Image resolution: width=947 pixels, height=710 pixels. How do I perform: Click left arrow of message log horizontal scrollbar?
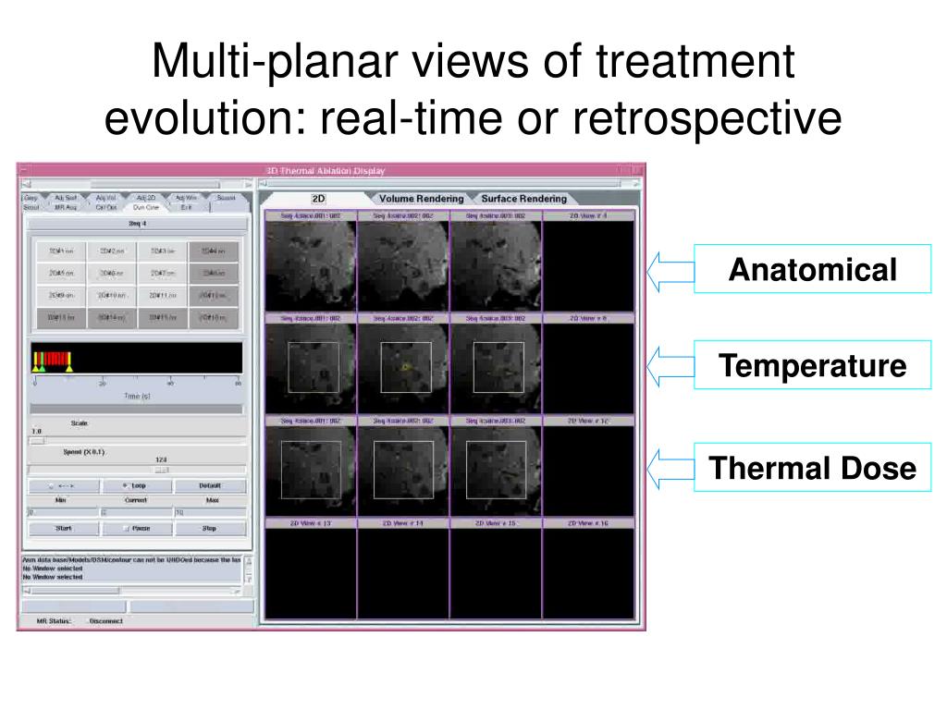point(27,591)
